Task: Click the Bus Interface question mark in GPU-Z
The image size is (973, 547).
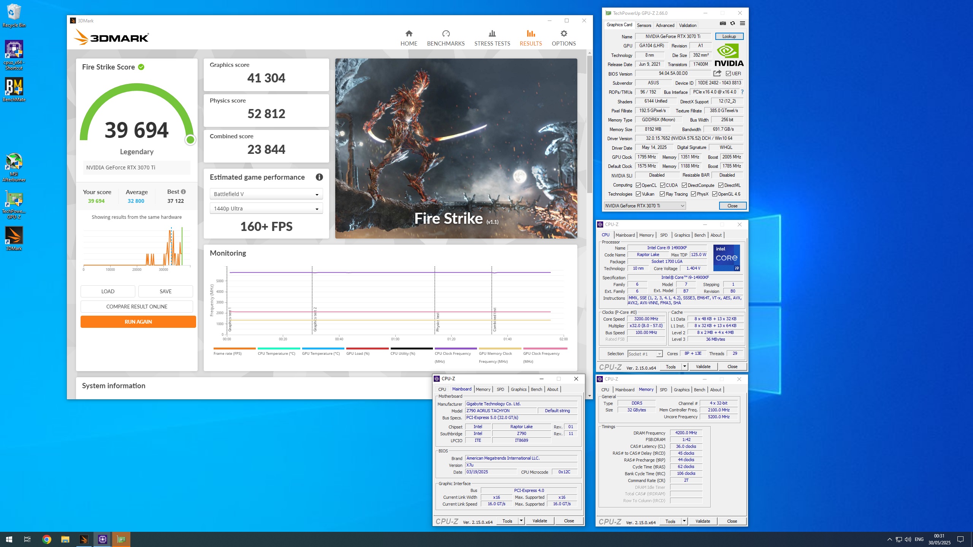Action: pos(742,92)
